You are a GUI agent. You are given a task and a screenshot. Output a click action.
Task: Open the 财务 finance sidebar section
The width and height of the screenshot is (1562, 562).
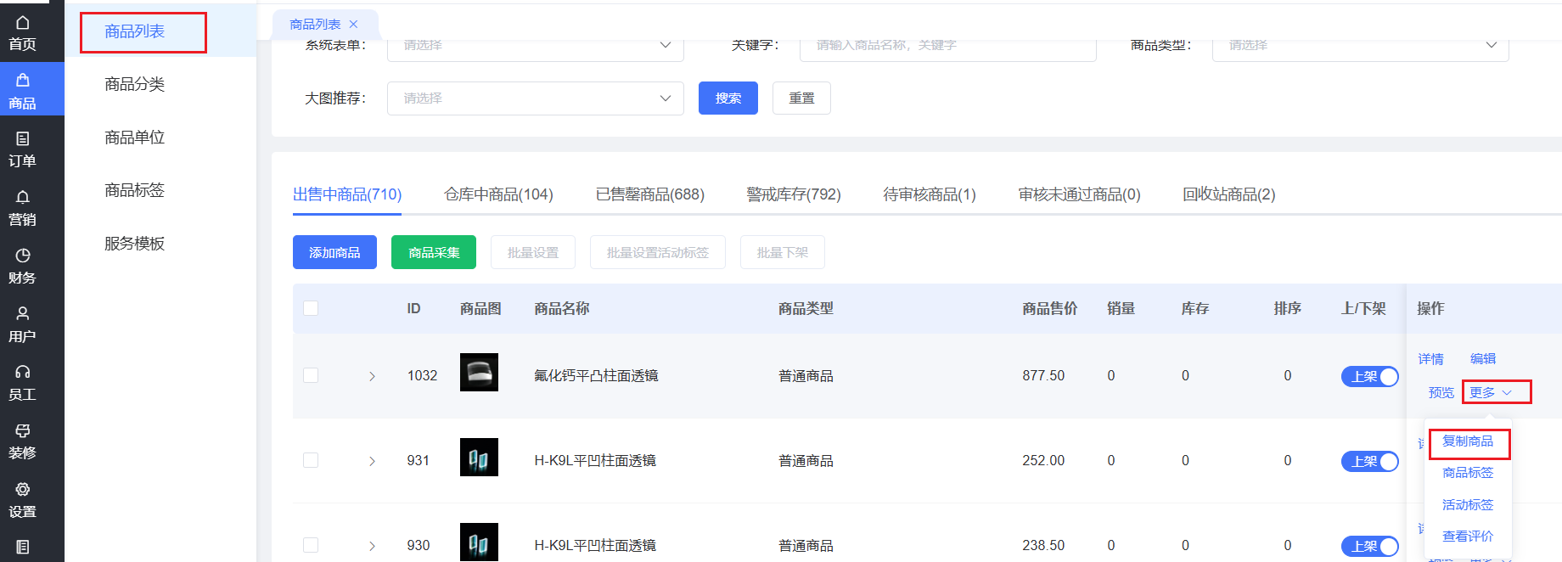coord(23,267)
